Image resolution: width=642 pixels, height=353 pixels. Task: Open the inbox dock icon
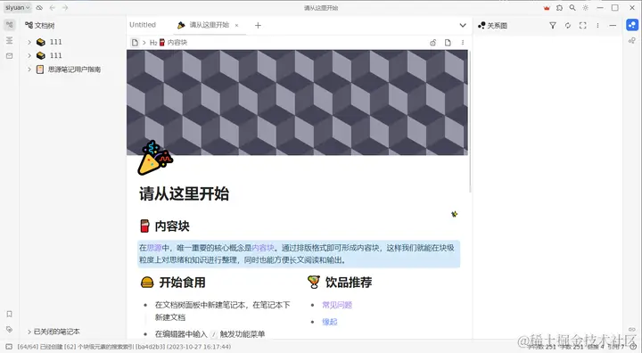pos(10,55)
